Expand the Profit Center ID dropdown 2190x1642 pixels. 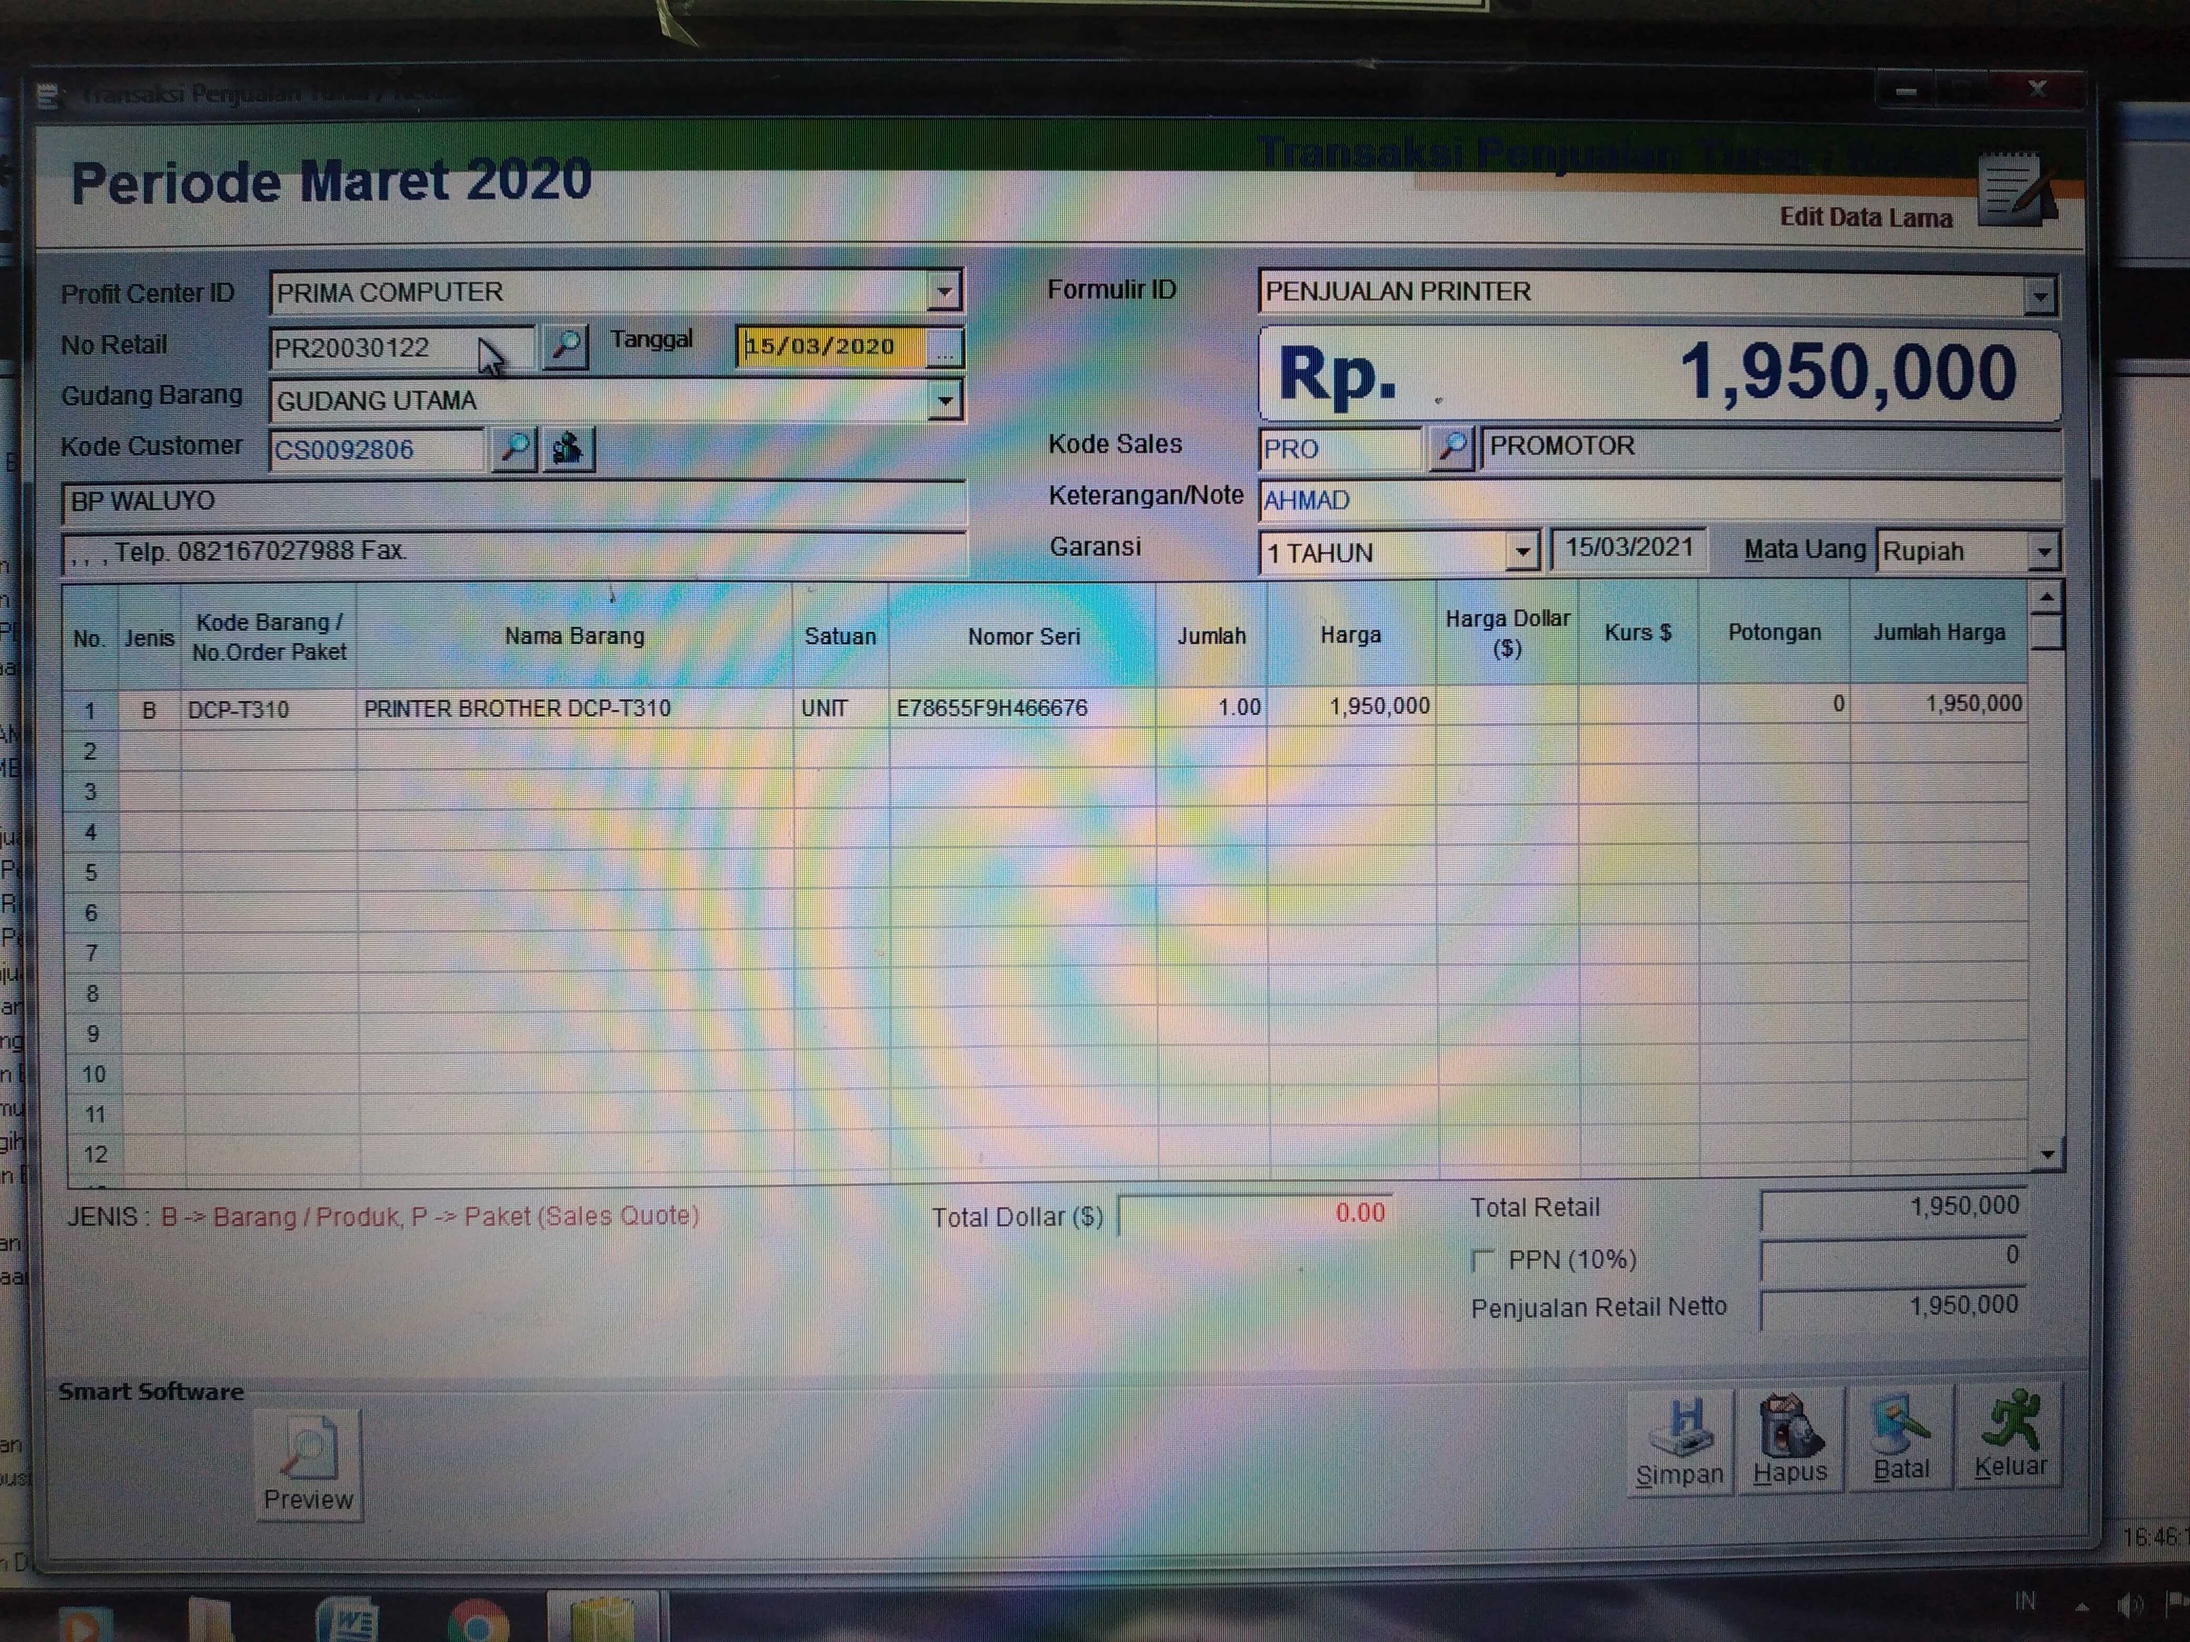coord(944,291)
